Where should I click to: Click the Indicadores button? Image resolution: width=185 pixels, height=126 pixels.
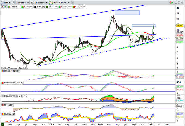click(x=59, y=2)
